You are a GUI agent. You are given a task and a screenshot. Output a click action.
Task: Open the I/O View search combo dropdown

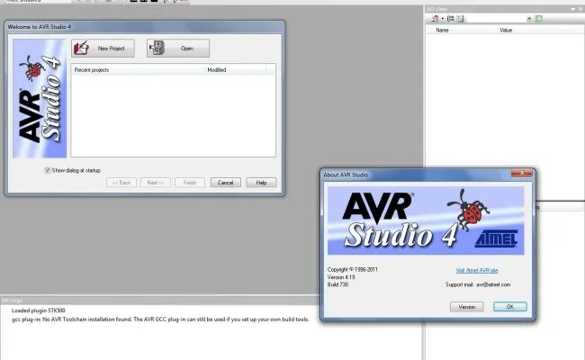coord(529,19)
